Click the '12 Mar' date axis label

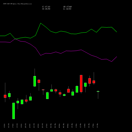click(81, 125)
